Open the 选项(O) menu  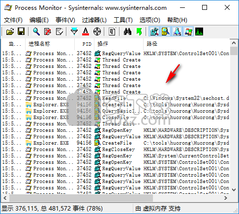coord(150,20)
